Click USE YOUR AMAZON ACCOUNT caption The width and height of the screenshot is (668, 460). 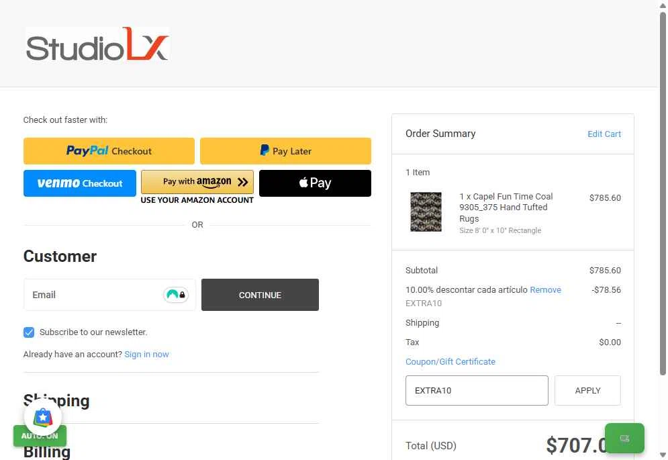point(197,200)
